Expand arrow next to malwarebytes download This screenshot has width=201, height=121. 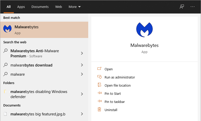82,65
